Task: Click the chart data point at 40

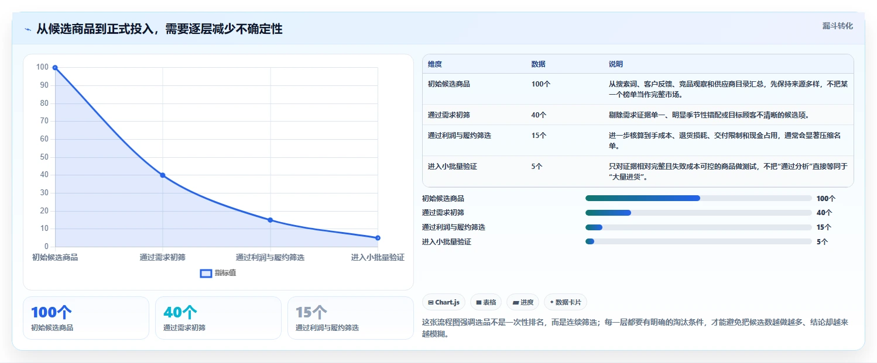Action: click(x=163, y=175)
